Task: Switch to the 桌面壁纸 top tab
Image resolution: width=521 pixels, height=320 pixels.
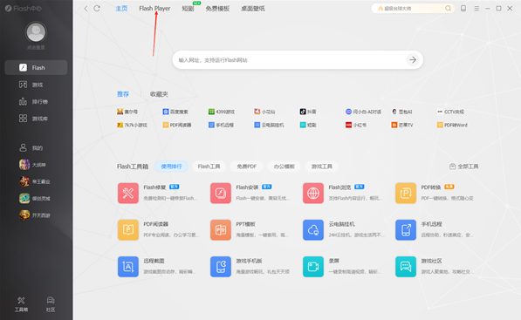Action: point(253,9)
